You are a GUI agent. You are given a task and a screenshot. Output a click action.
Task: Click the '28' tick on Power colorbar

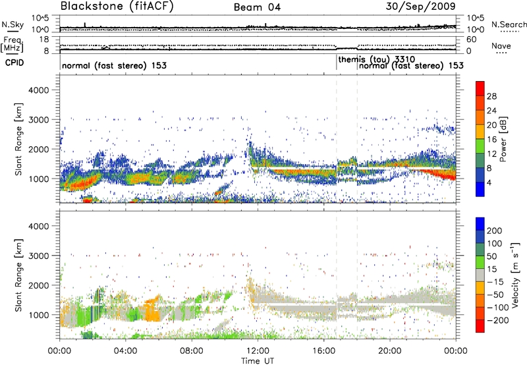point(491,96)
